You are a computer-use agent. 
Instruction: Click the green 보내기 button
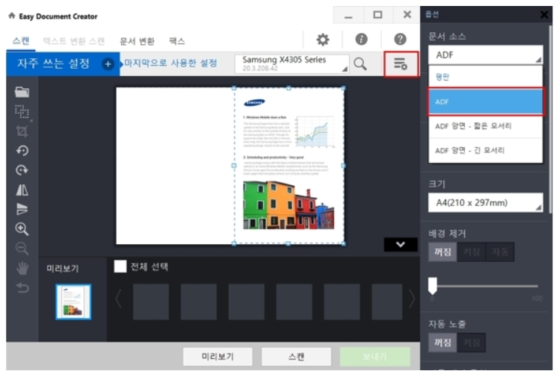pos(375,357)
